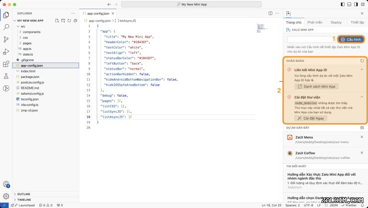368x208 pixels.
Task: Open the Run and Debug view
Action: click(6, 51)
